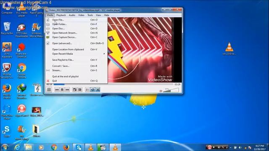Open the View menu

point(98,15)
